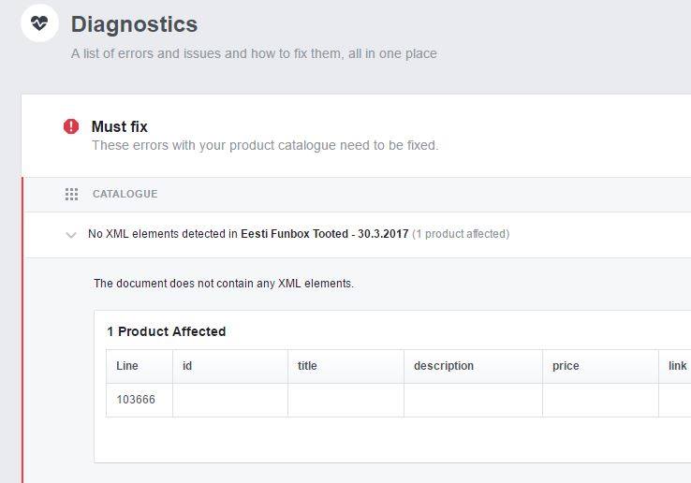Click the empty id cell of row 103666
The height and width of the screenshot is (483, 691).
point(230,400)
